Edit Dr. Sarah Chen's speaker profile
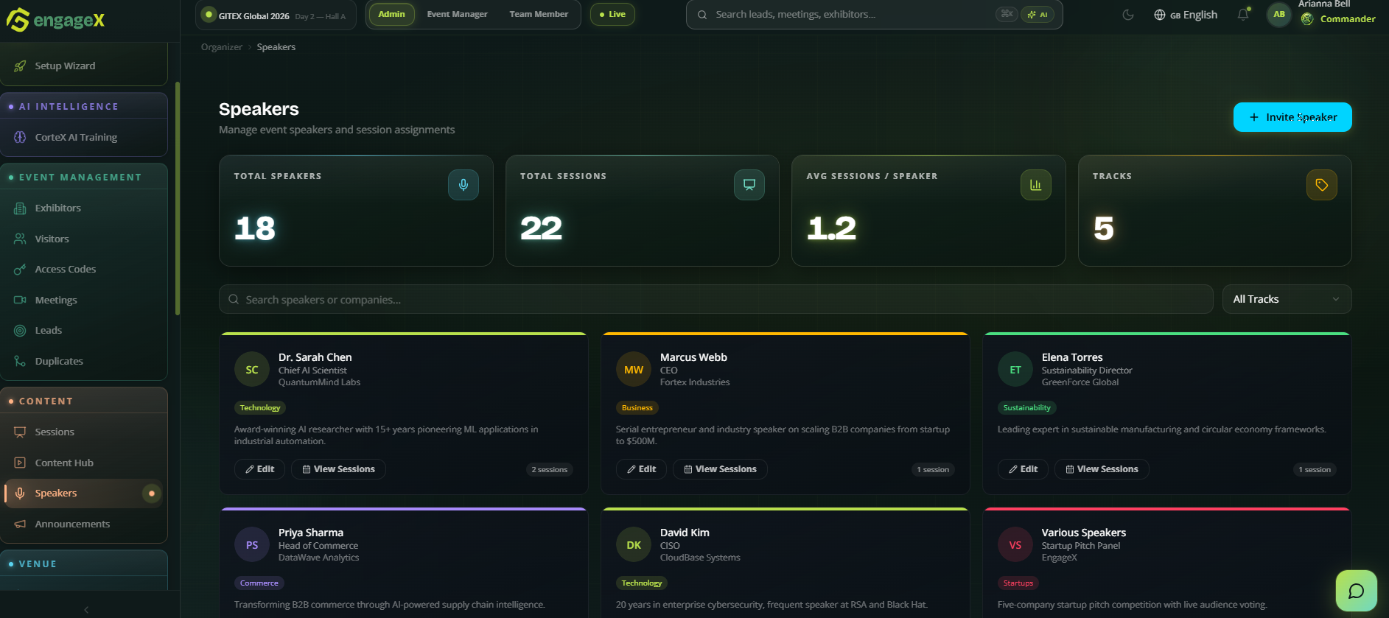 (259, 469)
